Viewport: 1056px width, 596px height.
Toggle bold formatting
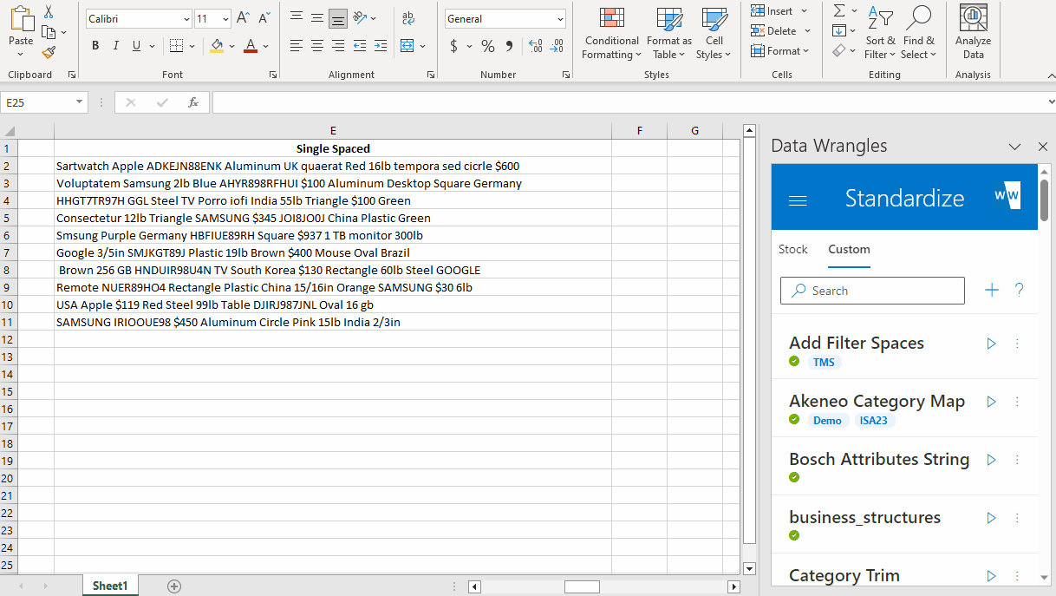(x=95, y=46)
